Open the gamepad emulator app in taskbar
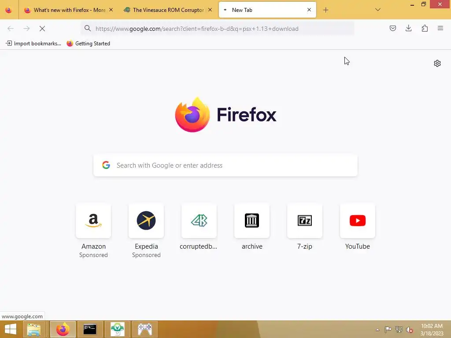This screenshot has height=338, width=451. click(145, 329)
